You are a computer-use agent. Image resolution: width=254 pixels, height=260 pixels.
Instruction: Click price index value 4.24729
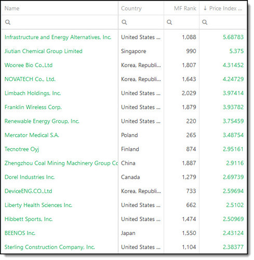[x=233, y=79]
